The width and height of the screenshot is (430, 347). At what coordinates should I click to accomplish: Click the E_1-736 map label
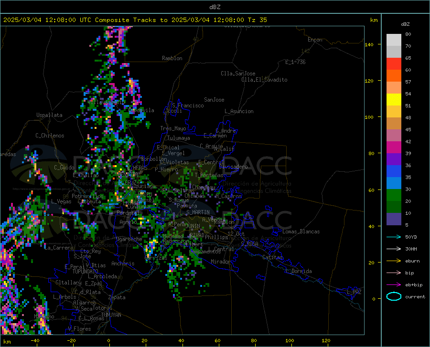point(295,62)
